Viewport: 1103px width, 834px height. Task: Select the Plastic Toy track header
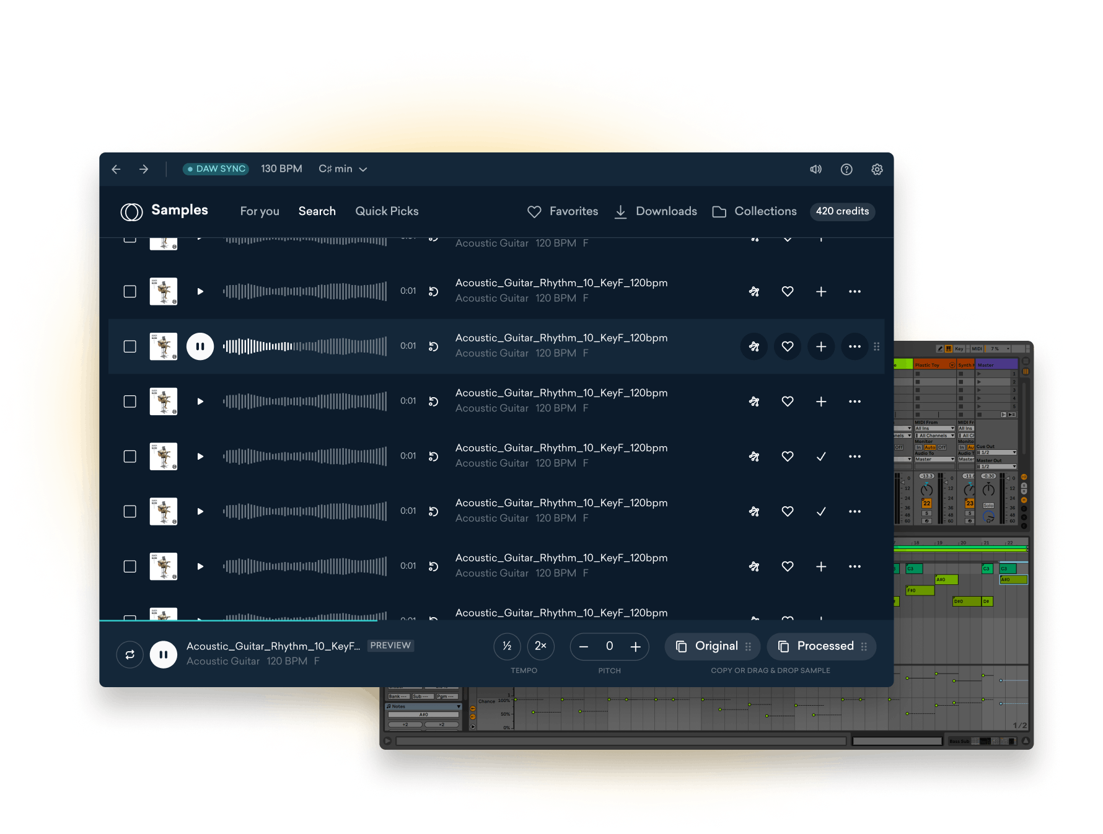click(935, 364)
